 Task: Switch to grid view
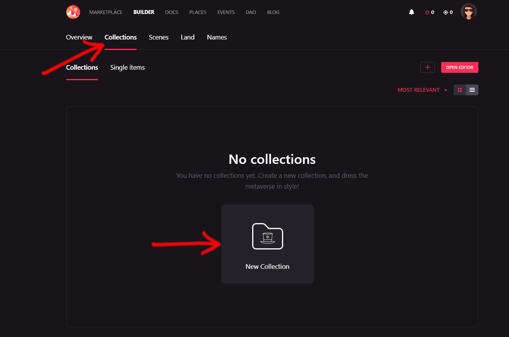460,90
